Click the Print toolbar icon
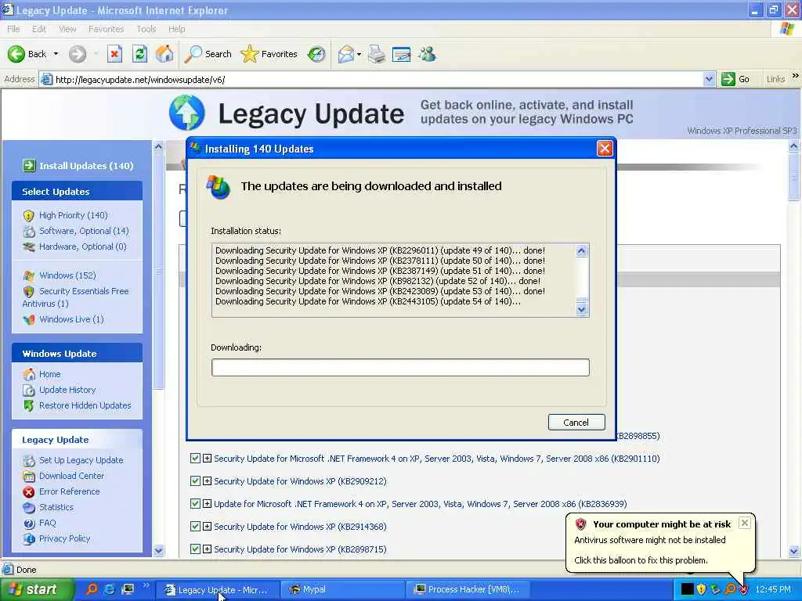Viewport: 802px width, 601px height. (x=377, y=54)
